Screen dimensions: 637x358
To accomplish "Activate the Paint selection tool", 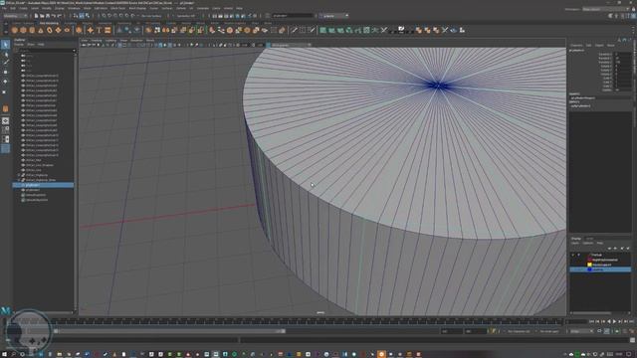I will tap(5, 63).
